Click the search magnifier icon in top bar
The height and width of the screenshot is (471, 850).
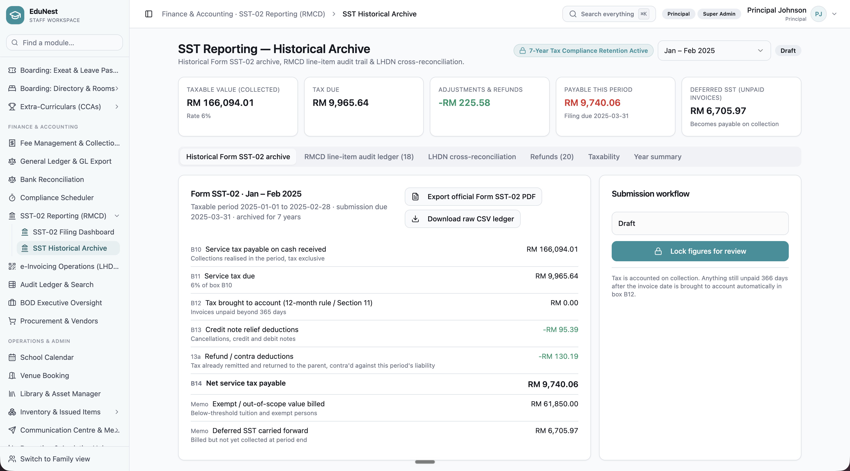coord(573,14)
